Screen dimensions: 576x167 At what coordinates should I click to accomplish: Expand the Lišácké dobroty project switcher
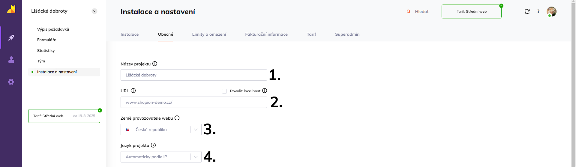94,11
